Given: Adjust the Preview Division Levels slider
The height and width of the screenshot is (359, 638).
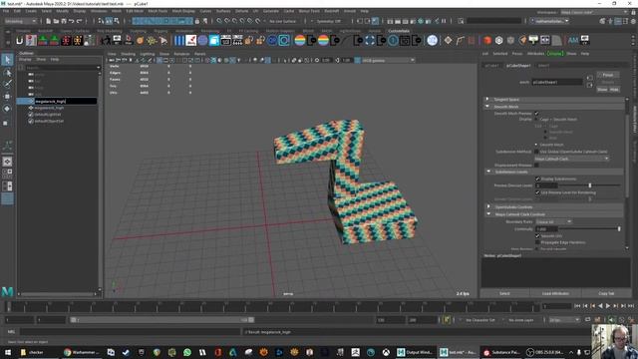Looking at the screenshot, I should (x=589, y=185).
